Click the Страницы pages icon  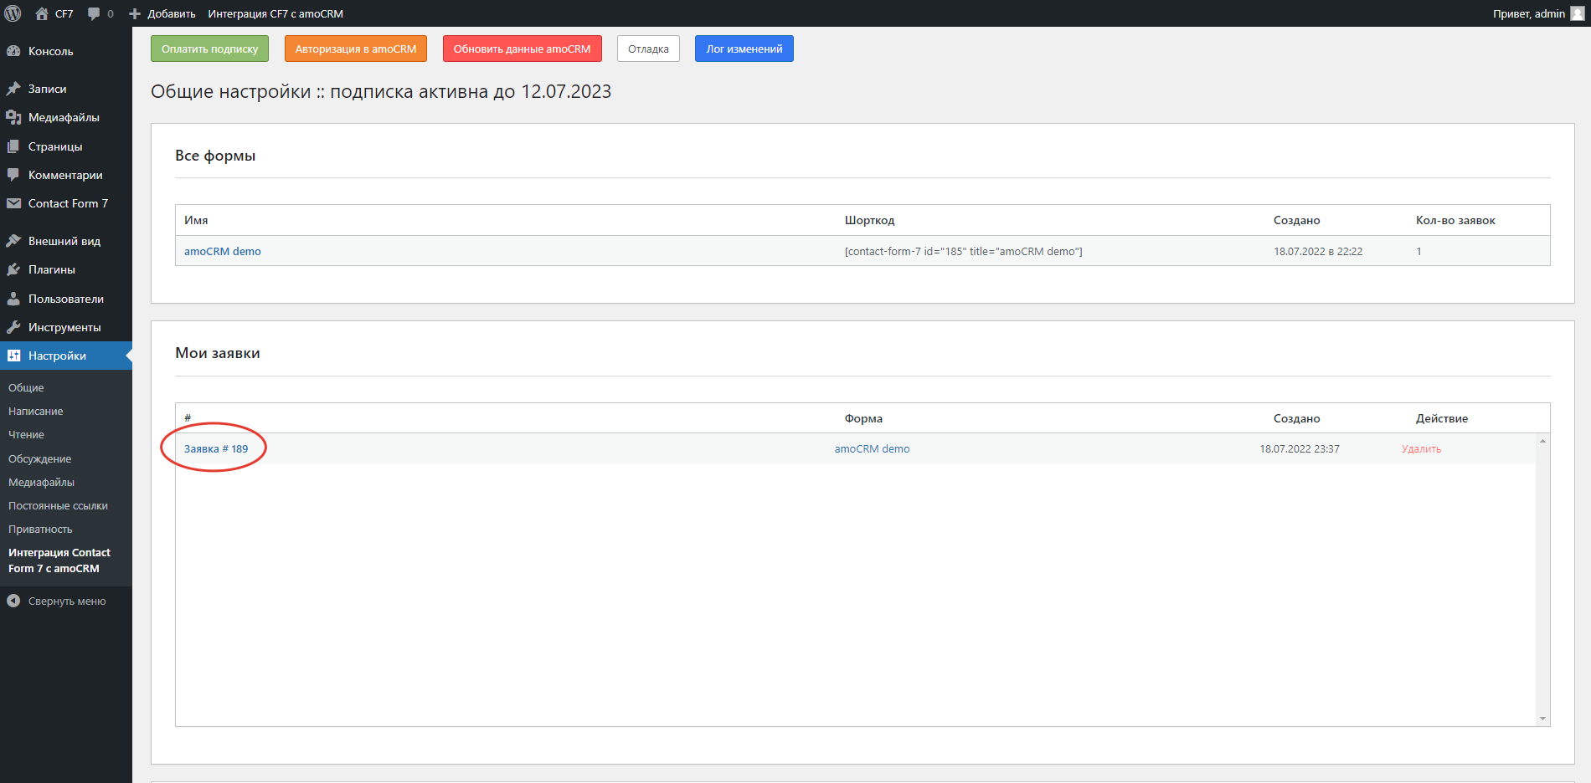point(13,146)
